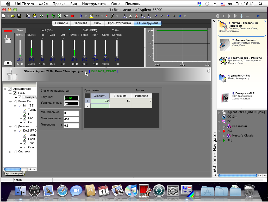The image size is (268, 202).
Task: Expand the без имени navigator node
Action: point(224,126)
